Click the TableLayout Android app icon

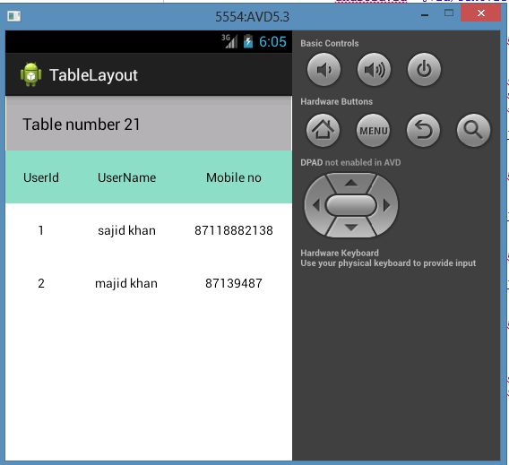(x=30, y=74)
